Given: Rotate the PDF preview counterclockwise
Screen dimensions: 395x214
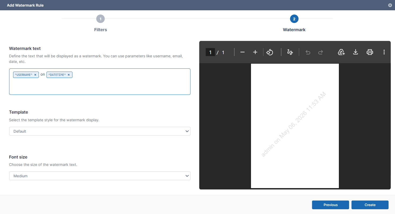Looking at the screenshot, I should [270, 52].
